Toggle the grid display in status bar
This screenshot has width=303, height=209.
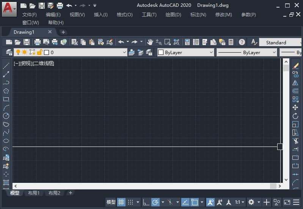(x=121, y=202)
